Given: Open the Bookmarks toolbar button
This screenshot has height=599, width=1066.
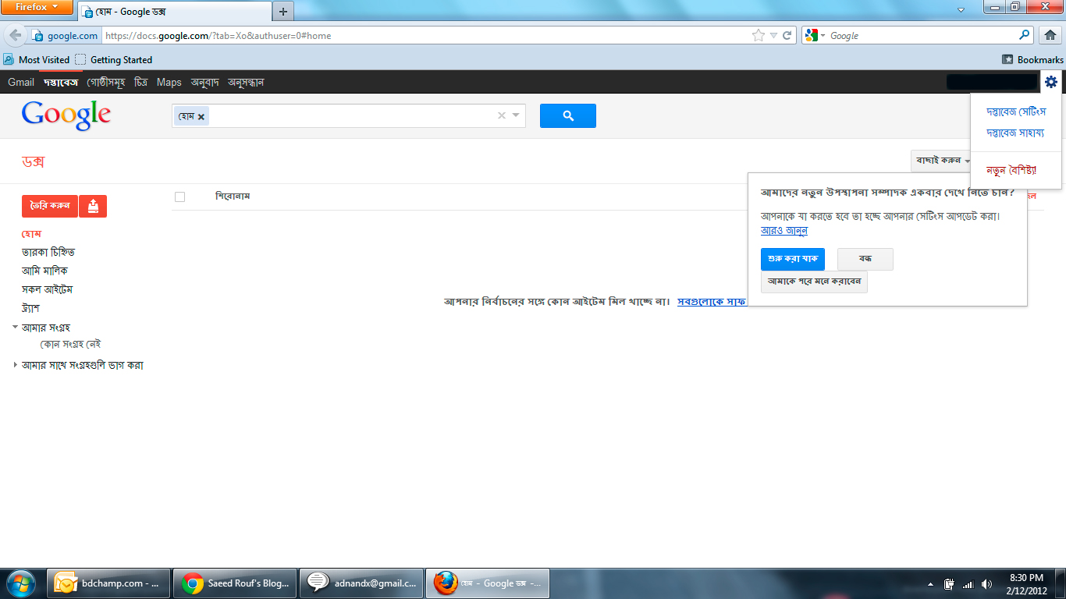Looking at the screenshot, I should (x=1032, y=59).
